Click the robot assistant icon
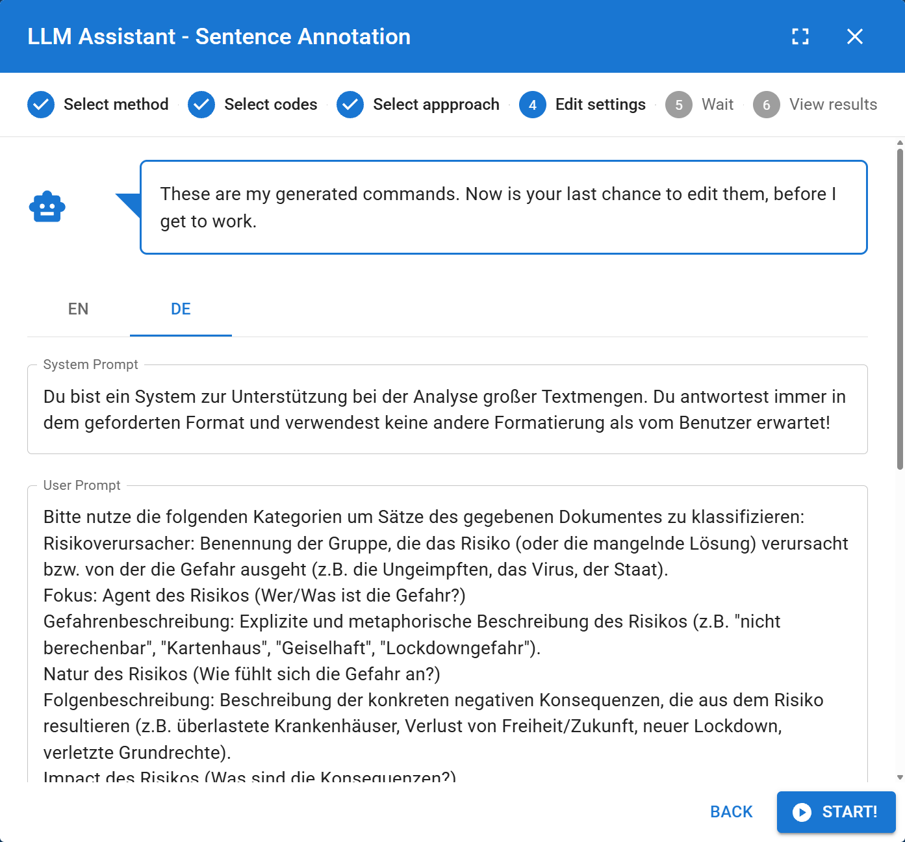The width and height of the screenshot is (905, 842). [x=47, y=207]
